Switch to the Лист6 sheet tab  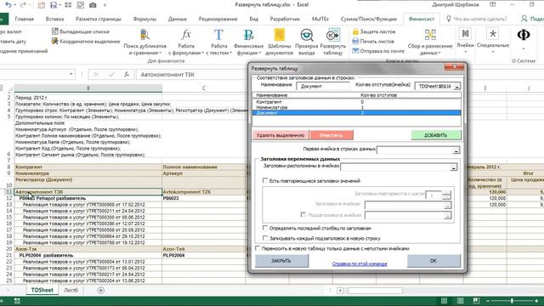(x=71, y=291)
